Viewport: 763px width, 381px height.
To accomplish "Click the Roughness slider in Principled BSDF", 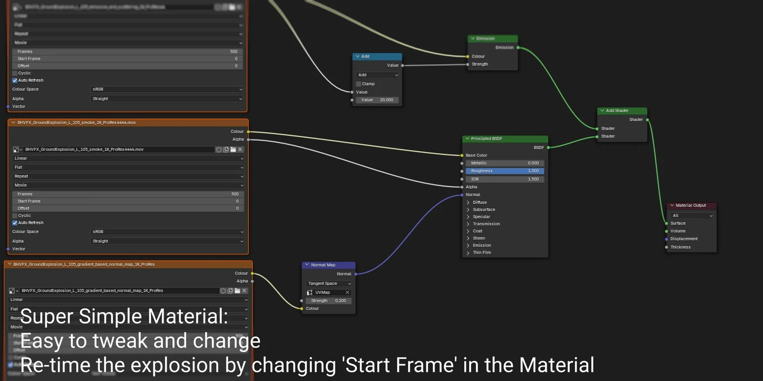I will 505,171.
